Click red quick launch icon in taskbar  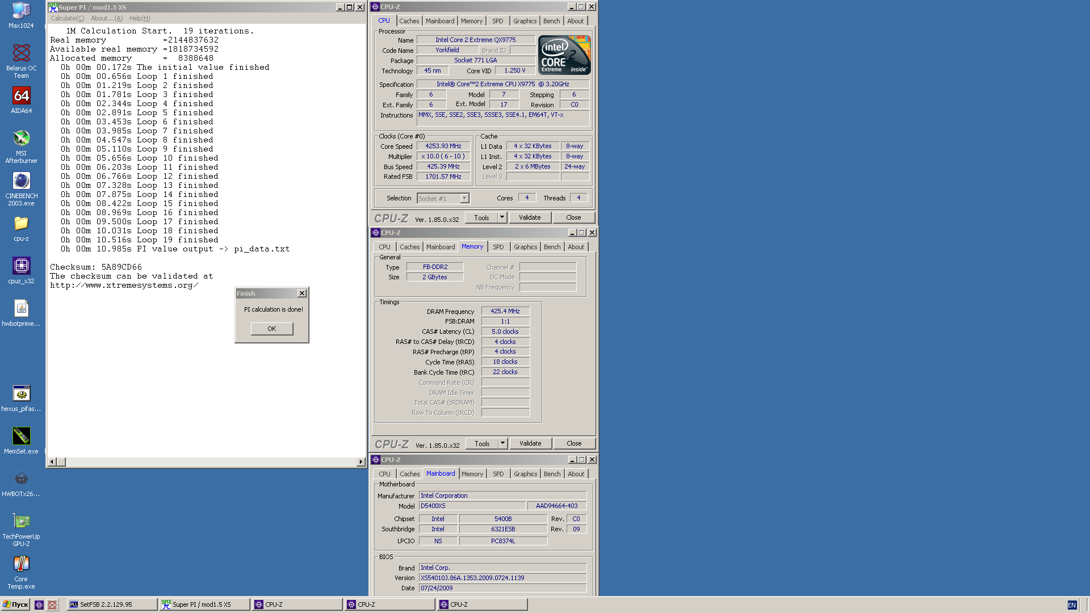click(52, 604)
